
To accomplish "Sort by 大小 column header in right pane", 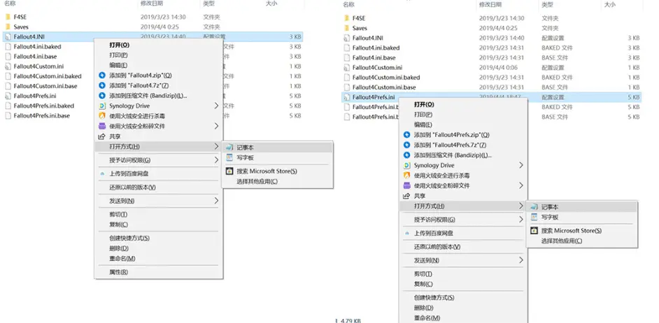I will tap(609, 5).
